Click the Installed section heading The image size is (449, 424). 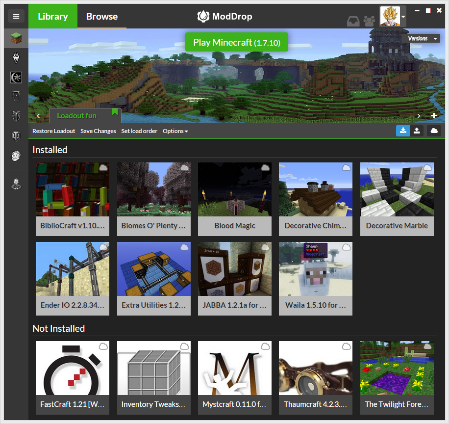(x=50, y=150)
